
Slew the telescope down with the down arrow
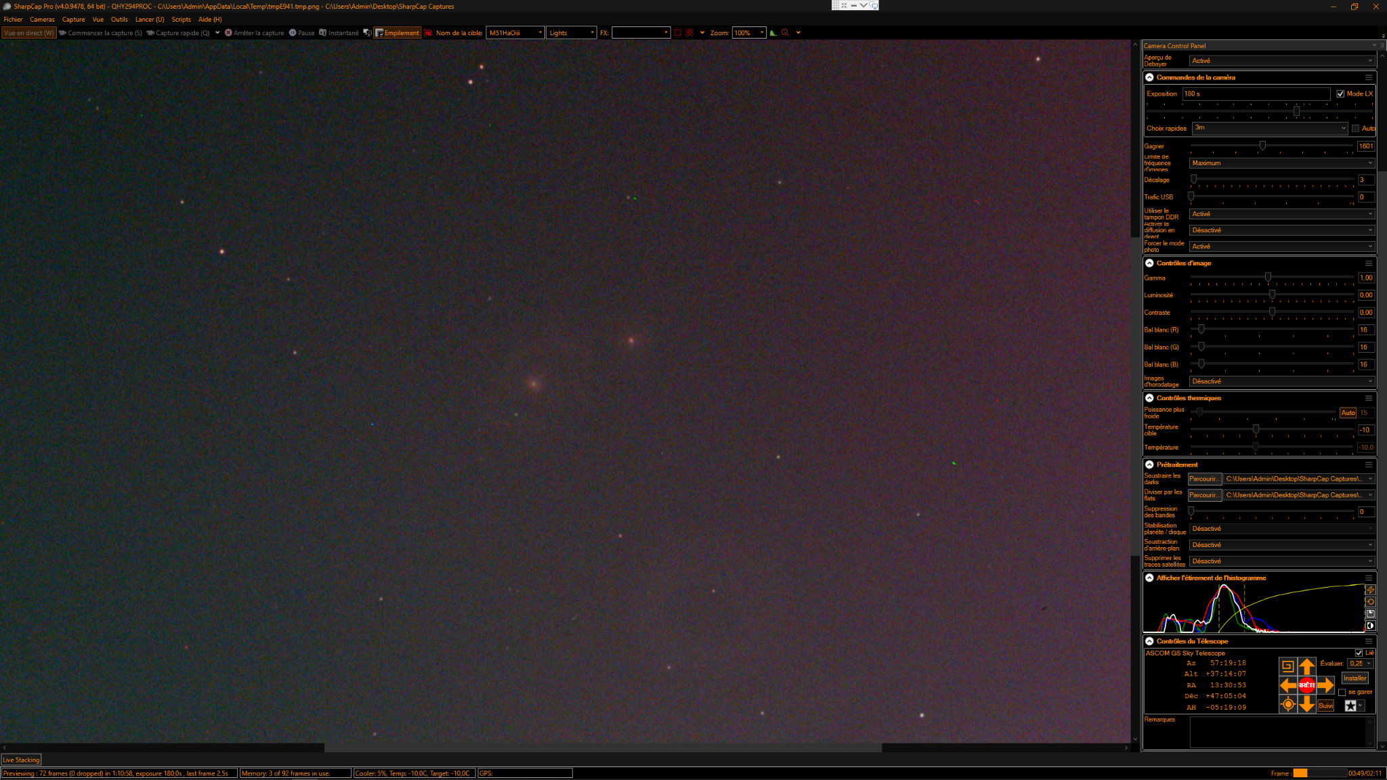1306,705
